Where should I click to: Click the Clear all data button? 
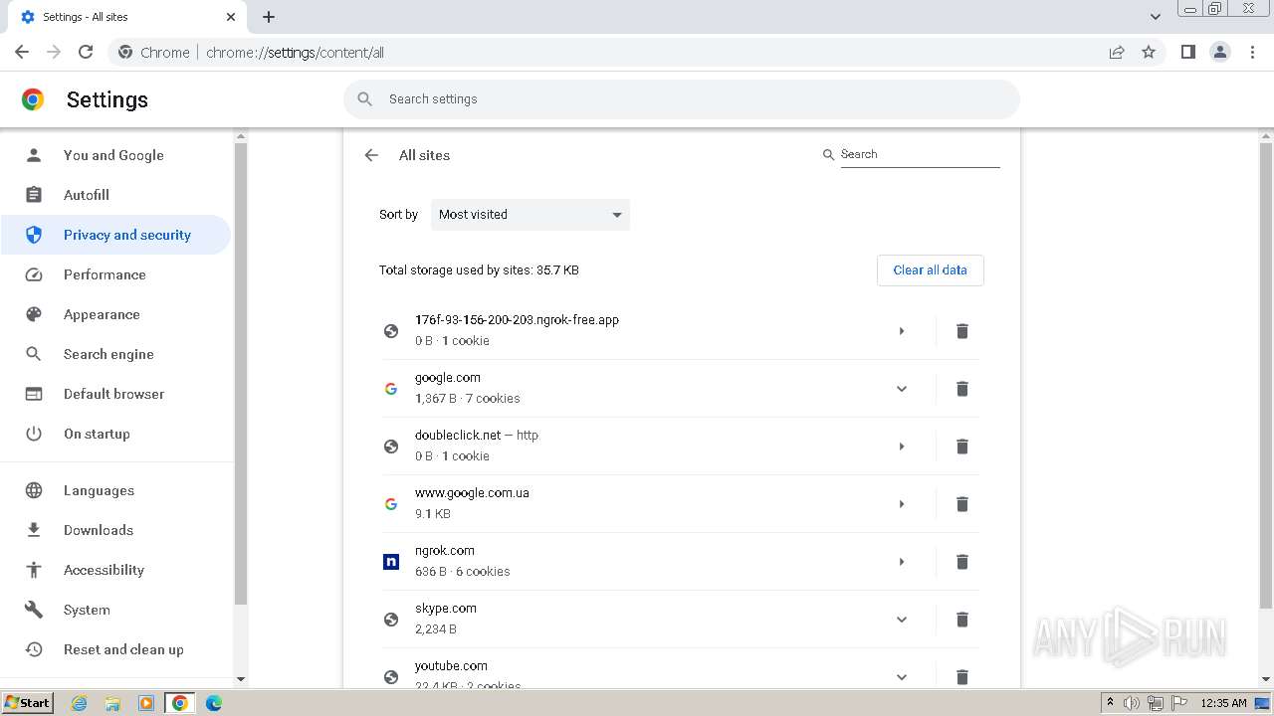coord(930,270)
